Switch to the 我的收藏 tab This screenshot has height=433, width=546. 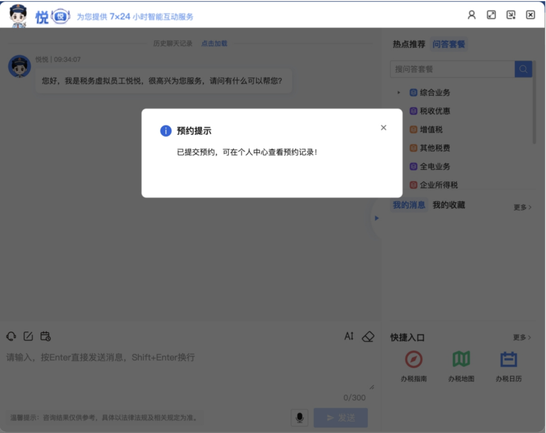[x=448, y=205]
